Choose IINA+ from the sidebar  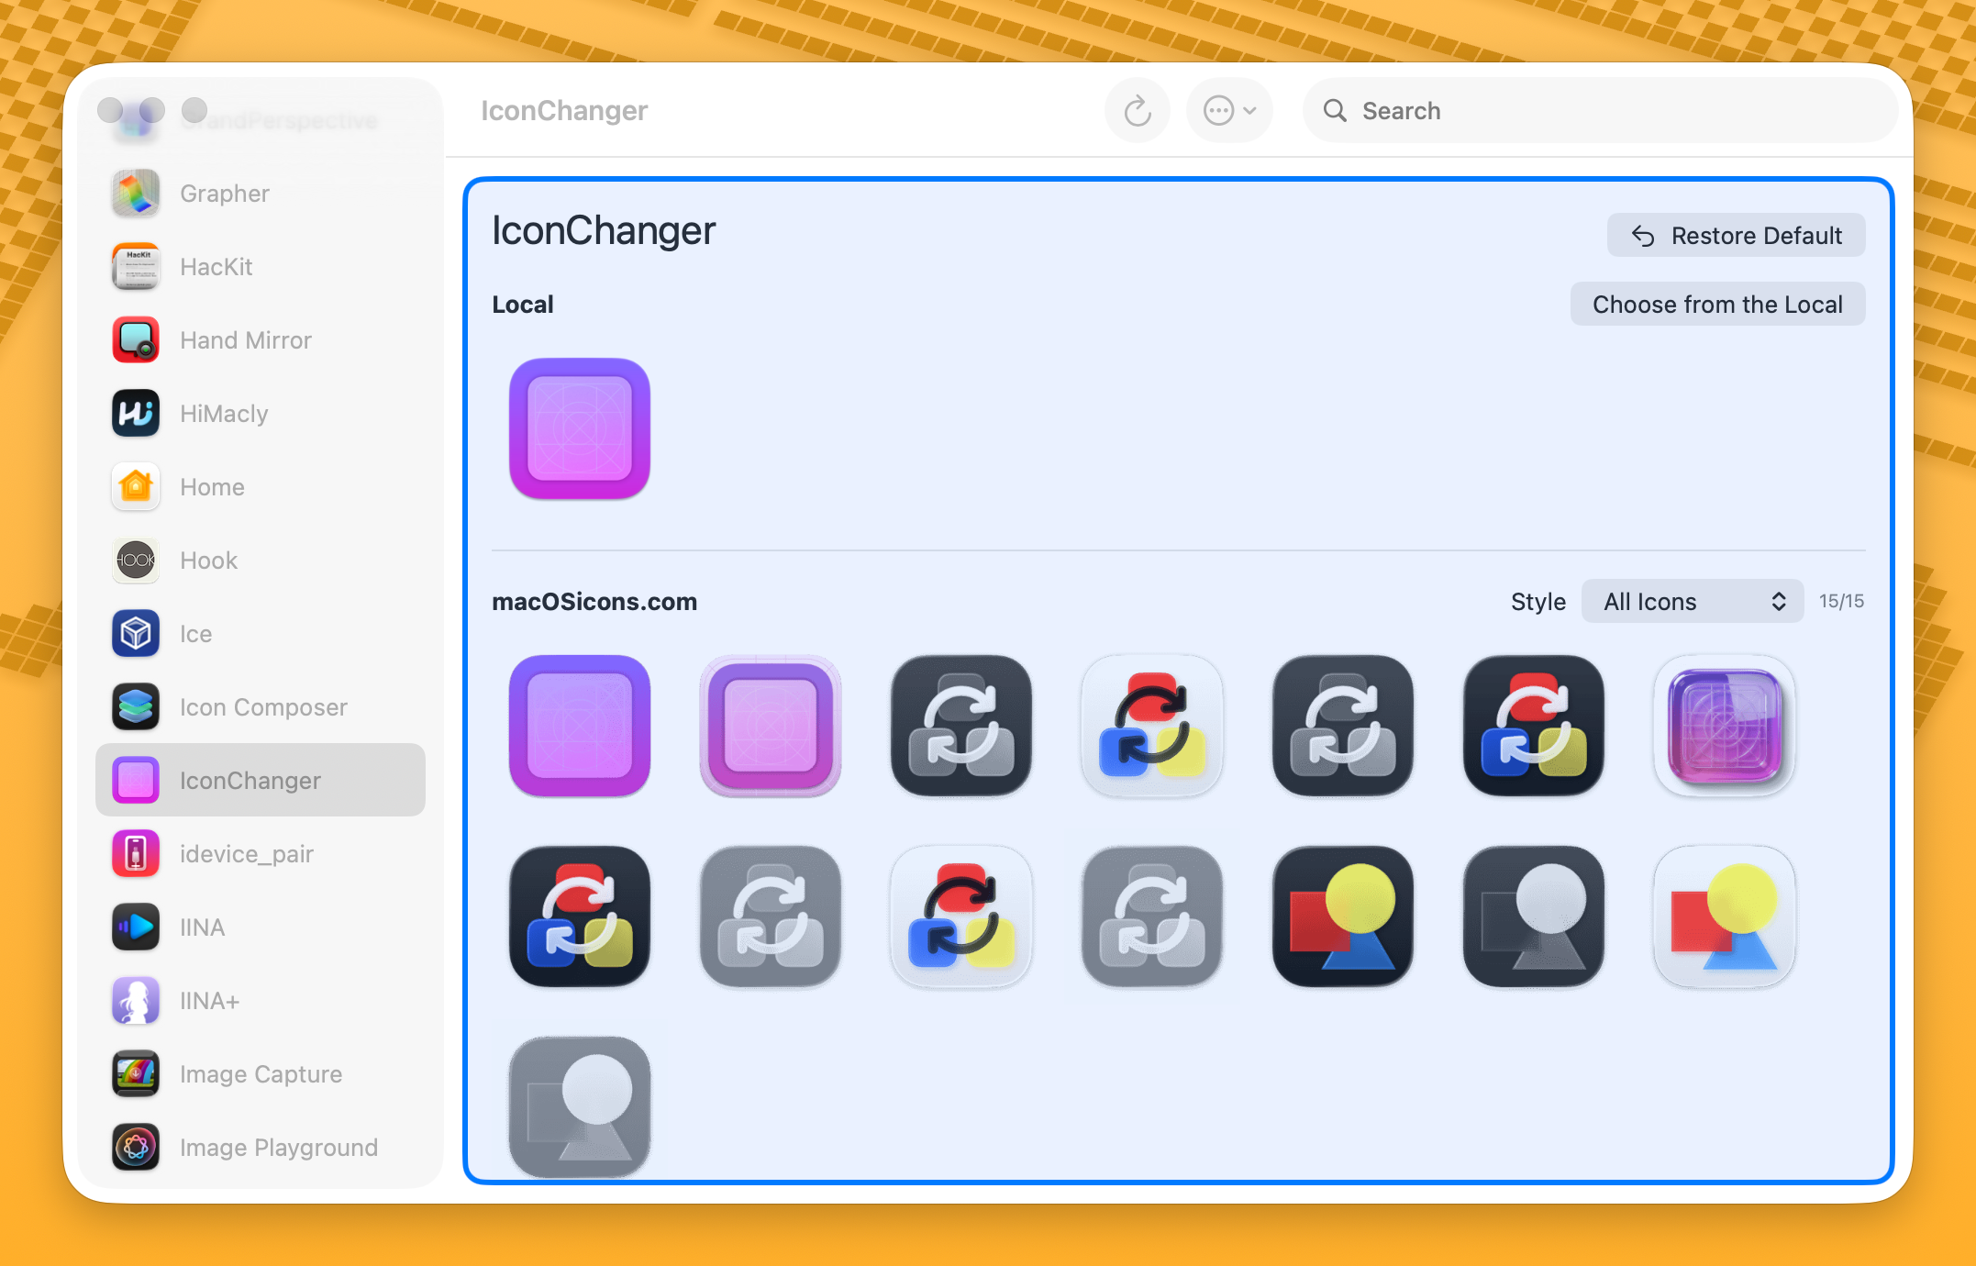[209, 1001]
